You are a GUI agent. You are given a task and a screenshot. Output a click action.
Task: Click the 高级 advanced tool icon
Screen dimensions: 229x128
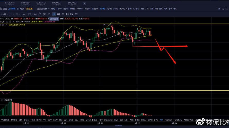pyautogui.click(x=20, y=9)
